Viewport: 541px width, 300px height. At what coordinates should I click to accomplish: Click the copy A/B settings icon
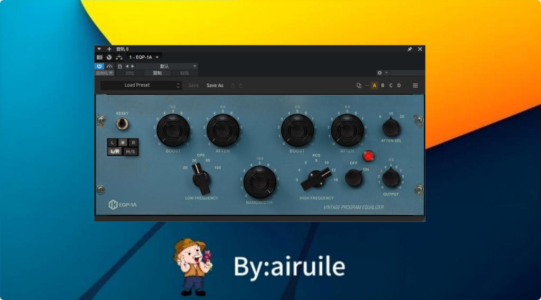[x=359, y=86]
